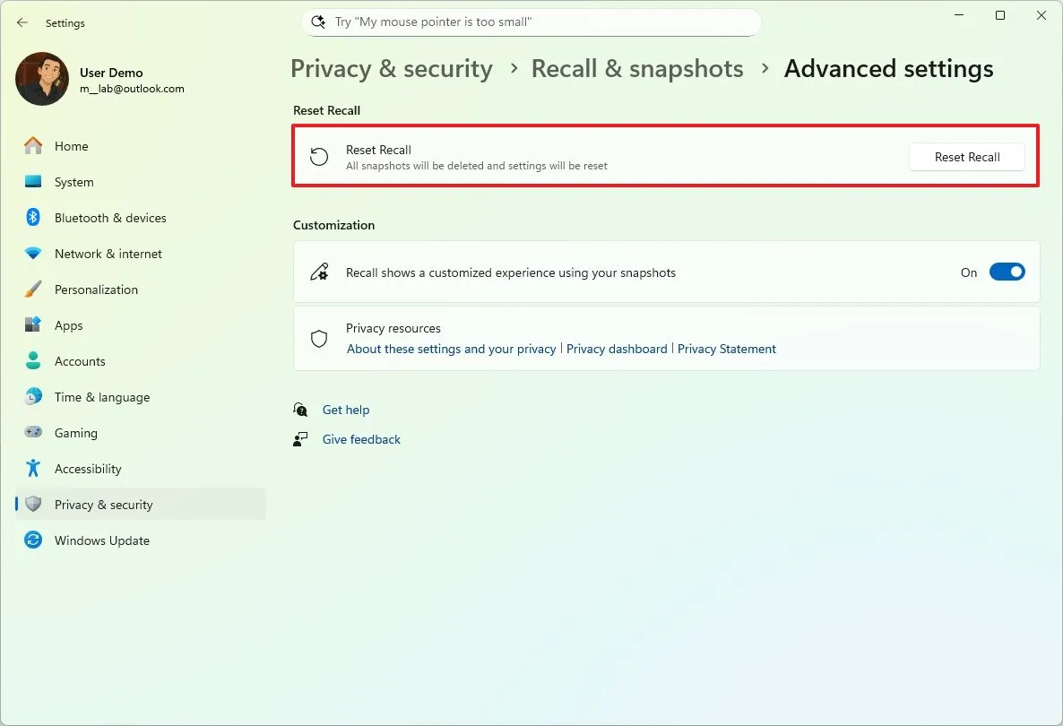
Task: Click the Accounts person icon
Action: (33, 360)
